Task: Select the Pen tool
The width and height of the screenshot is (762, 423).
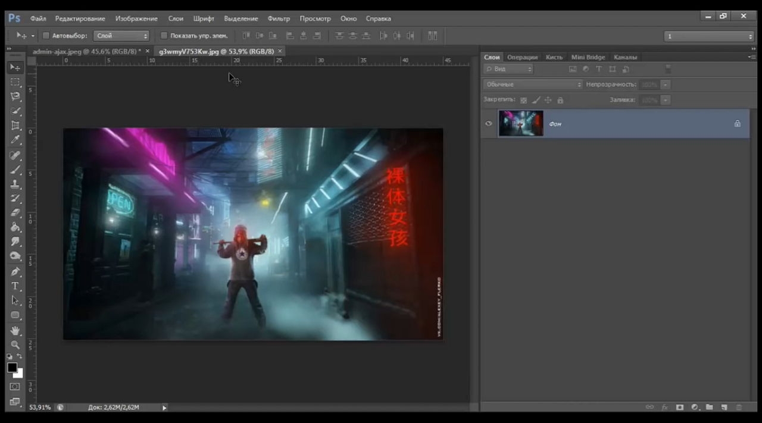Action: click(x=15, y=272)
